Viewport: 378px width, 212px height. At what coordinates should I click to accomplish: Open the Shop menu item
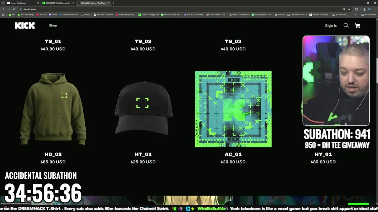point(53,26)
